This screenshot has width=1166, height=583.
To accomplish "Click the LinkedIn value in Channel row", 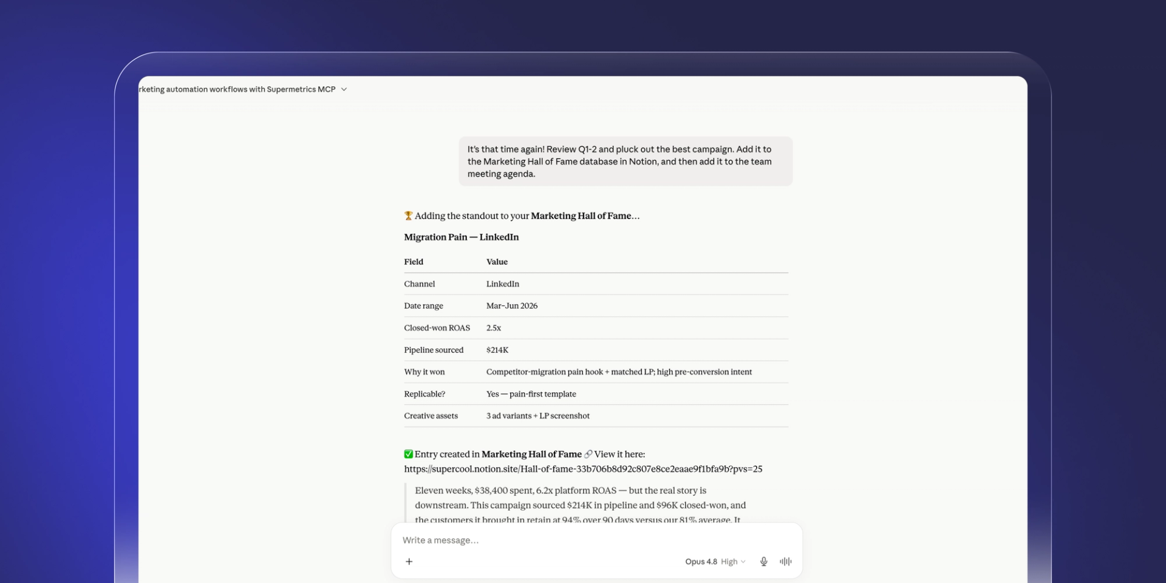I will [x=503, y=284].
